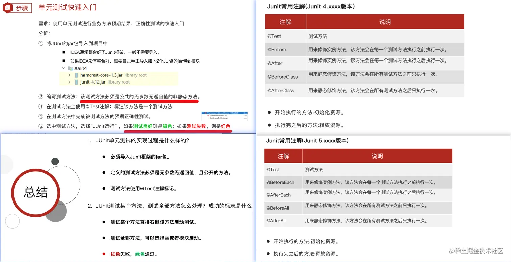This screenshot has width=511, height=262.
Task: Click the @AfterAll cell
Action: pos(283,221)
